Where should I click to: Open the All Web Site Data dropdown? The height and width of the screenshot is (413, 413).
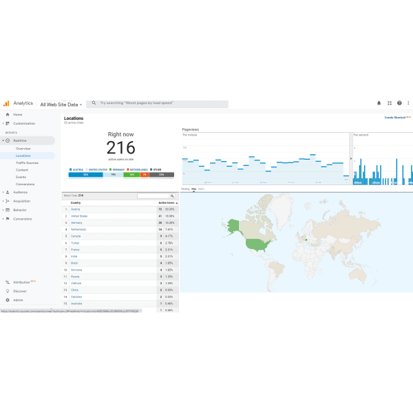point(61,105)
